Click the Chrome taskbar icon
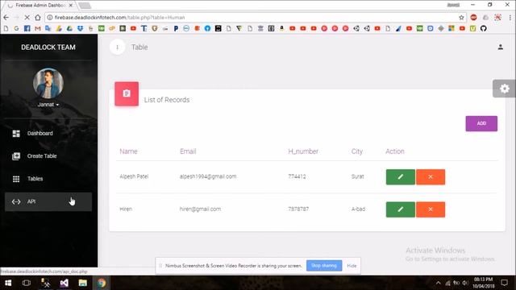516x290 pixels. [x=102, y=283]
